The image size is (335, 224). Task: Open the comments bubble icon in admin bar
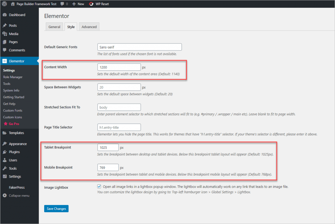pyautogui.click(x=62, y=4)
